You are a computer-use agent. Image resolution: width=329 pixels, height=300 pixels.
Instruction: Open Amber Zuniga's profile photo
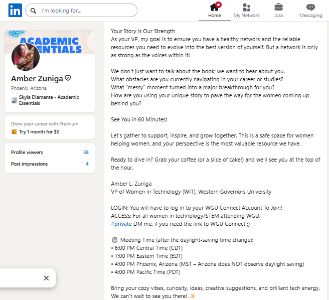[x=26, y=57]
